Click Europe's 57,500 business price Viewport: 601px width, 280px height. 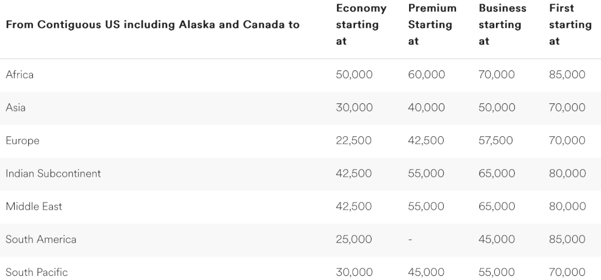[x=496, y=140]
